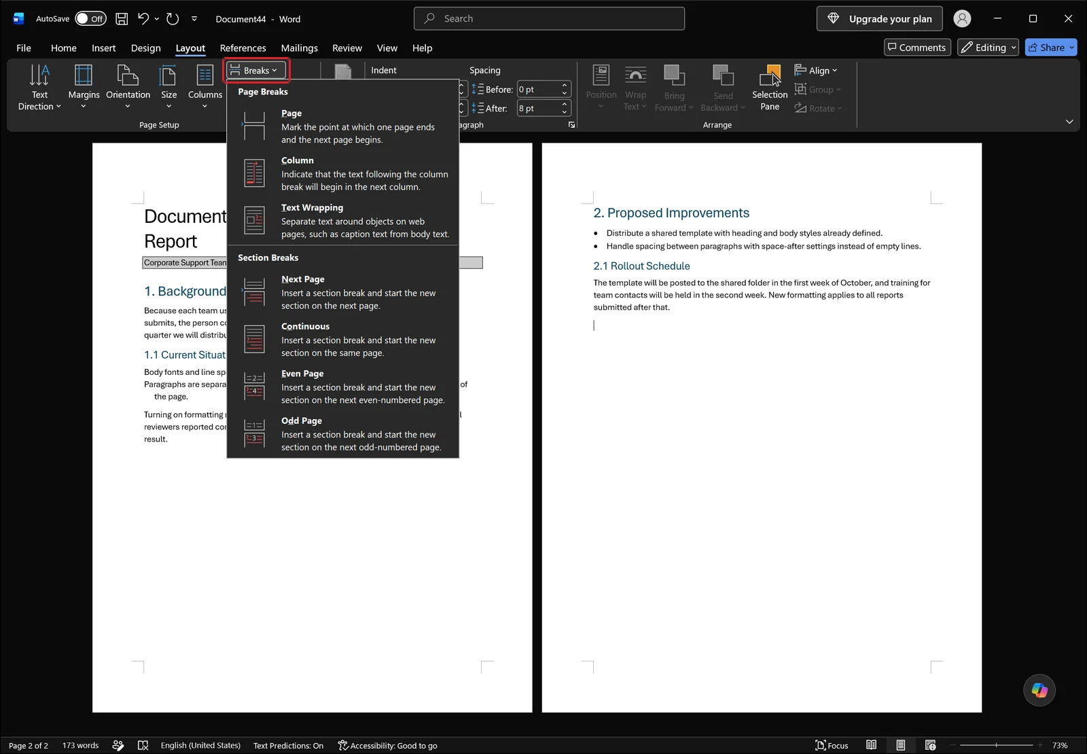Insert an Odd Page section break
This screenshot has width=1087, height=754.
coord(343,434)
